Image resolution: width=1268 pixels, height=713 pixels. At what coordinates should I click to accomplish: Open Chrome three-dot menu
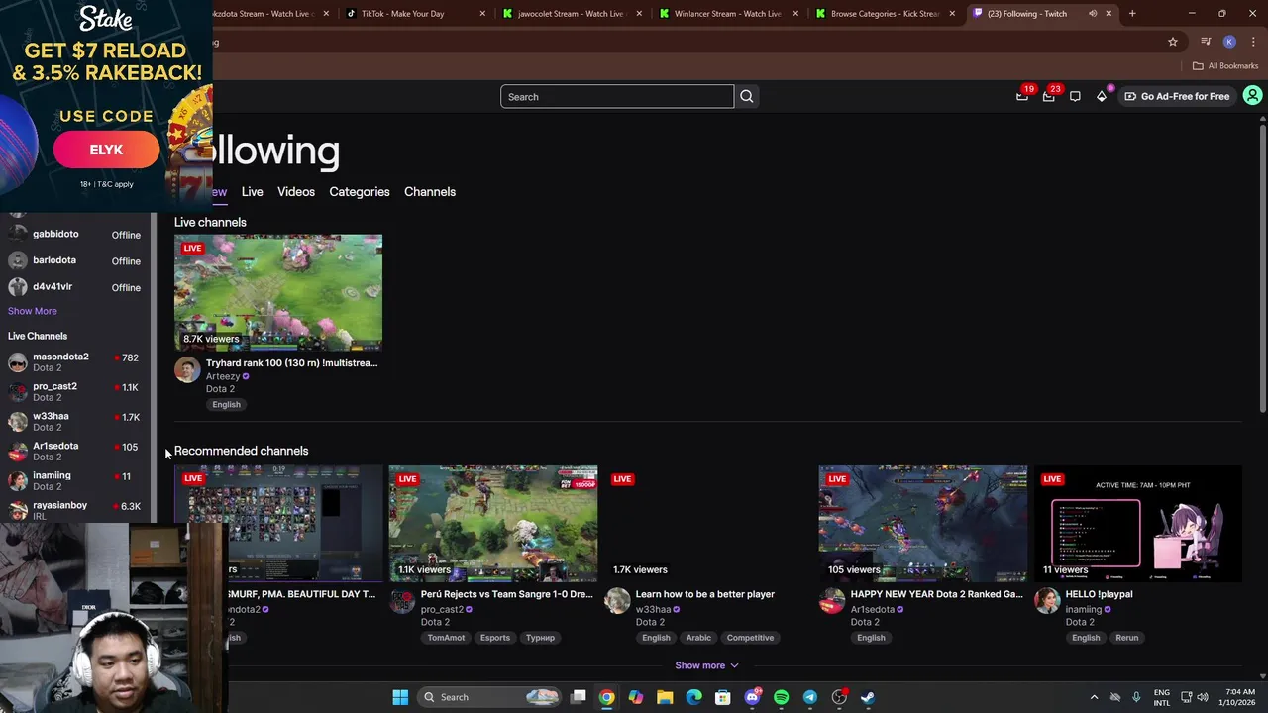1253,42
